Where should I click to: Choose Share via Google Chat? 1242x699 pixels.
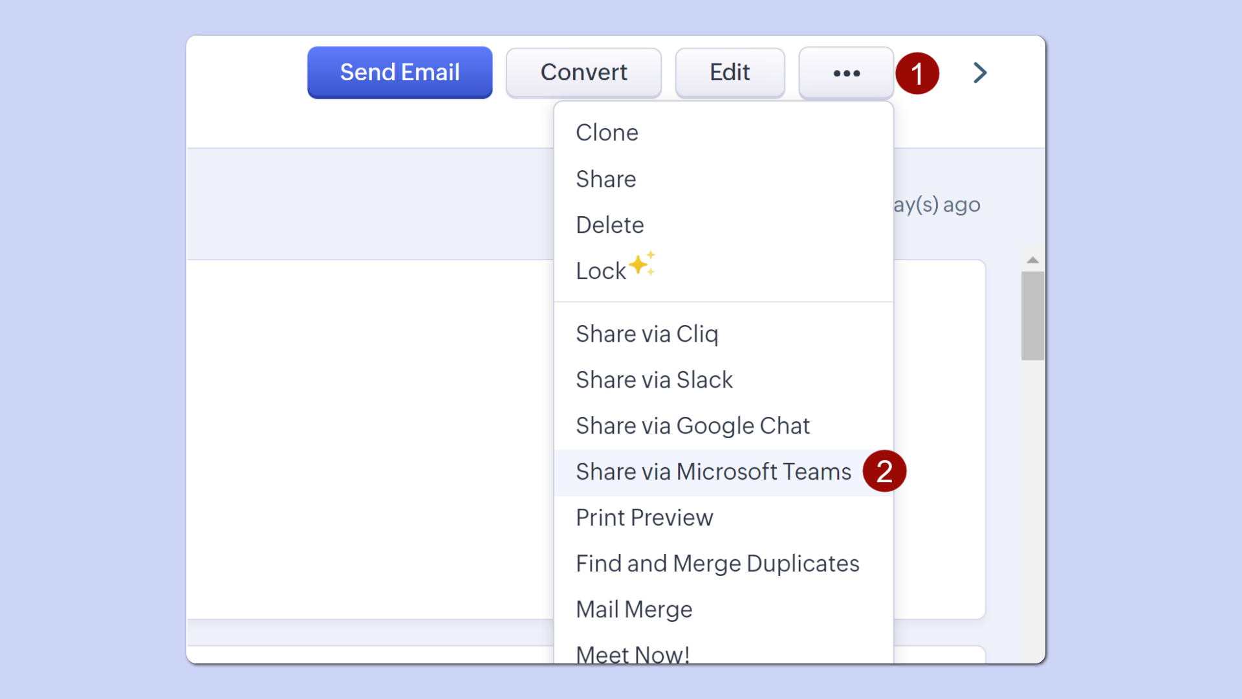point(692,426)
